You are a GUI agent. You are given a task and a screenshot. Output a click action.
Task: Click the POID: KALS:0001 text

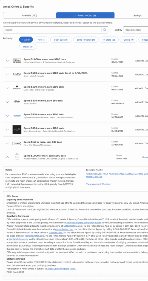pyautogui.click(x=15, y=272)
